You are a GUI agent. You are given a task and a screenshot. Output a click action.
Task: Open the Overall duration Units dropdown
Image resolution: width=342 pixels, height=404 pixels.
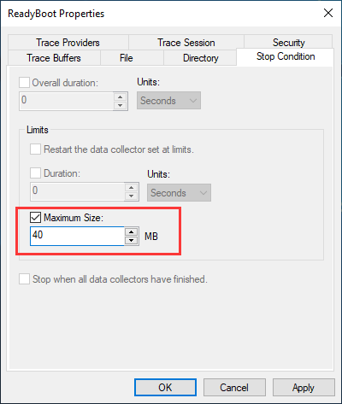pos(168,100)
